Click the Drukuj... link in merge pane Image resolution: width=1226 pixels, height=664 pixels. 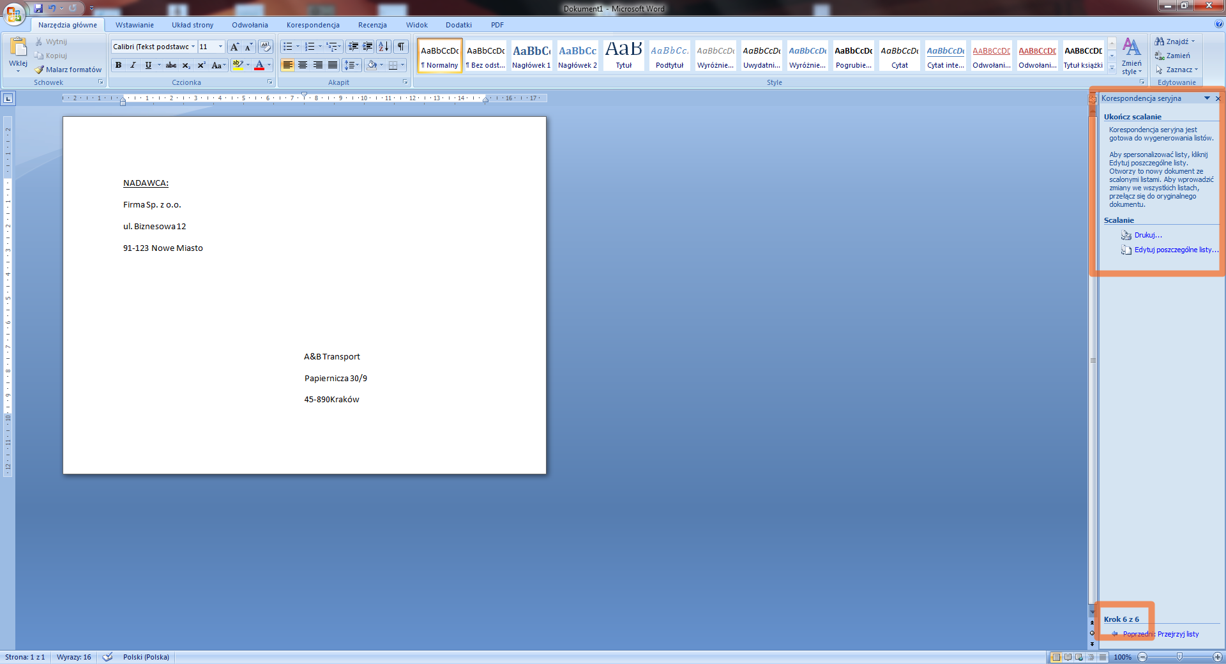tap(1147, 236)
